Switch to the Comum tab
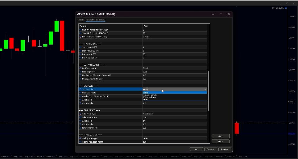Screen dimensions: 298x159 (x=80, y=20)
